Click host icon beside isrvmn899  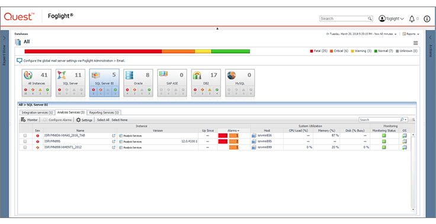(x=254, y=147)
